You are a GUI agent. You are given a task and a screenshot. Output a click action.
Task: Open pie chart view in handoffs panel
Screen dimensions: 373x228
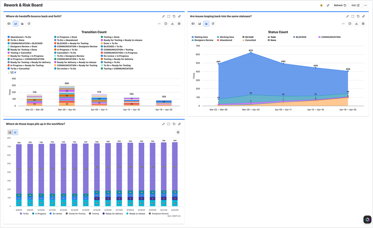(29, 24)
